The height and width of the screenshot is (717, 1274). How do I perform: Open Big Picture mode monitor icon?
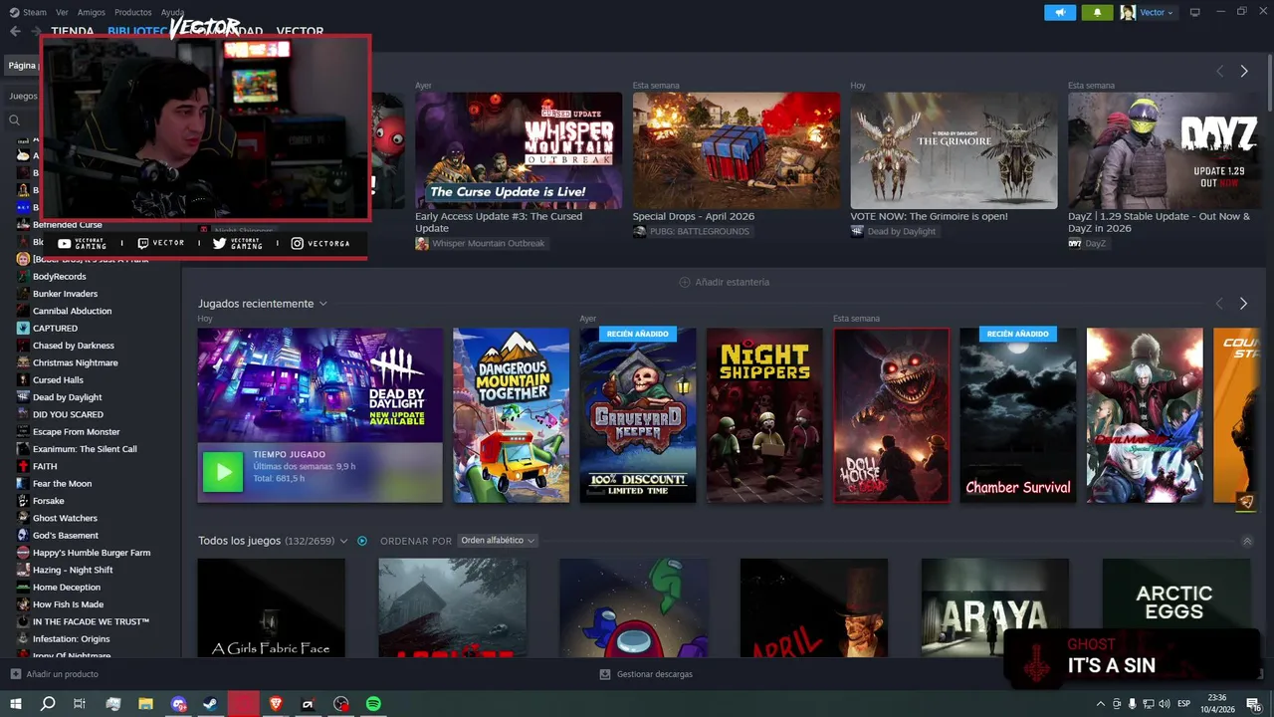coord(1195,12)
